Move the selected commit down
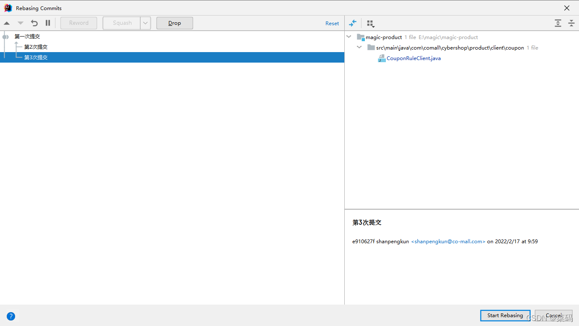The image size is (579, 326). pos(21,23)
